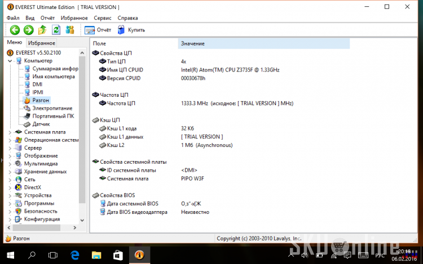Expand the Операционная система branch
Screen dimensions: 423x264
(10, 140)
